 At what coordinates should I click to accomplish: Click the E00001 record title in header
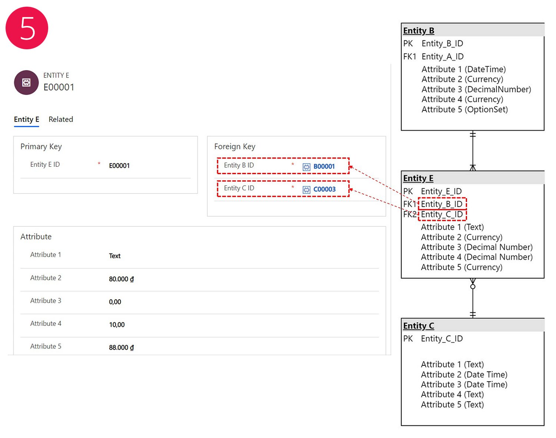(59, 87)
